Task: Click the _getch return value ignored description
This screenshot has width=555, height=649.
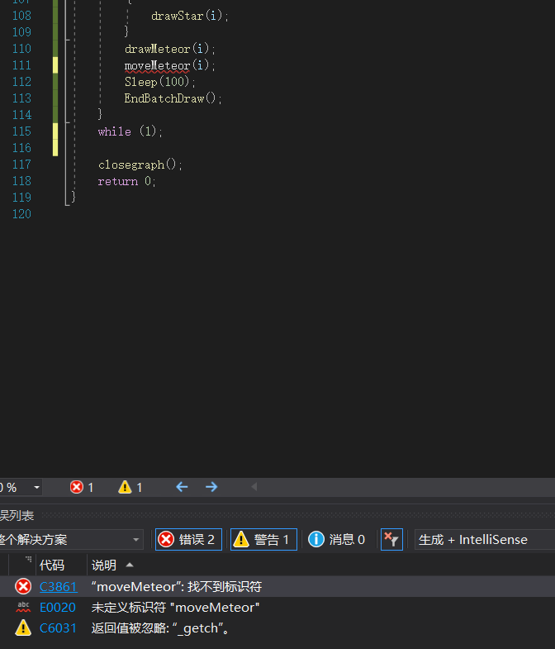Action: (160, 628)
